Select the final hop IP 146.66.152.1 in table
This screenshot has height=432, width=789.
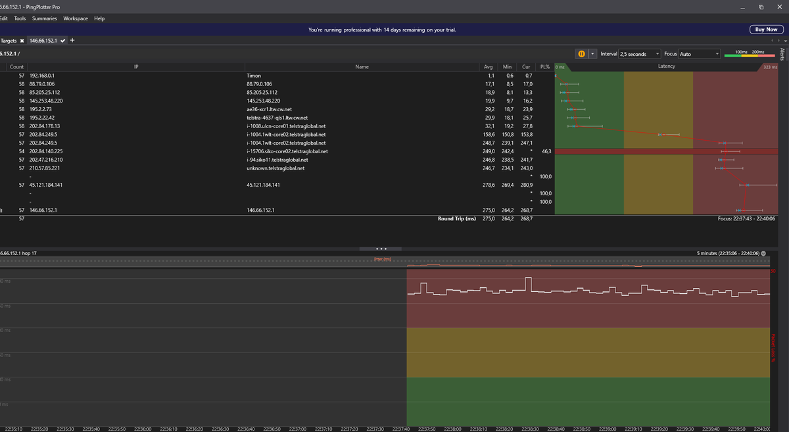pos(43,210)
